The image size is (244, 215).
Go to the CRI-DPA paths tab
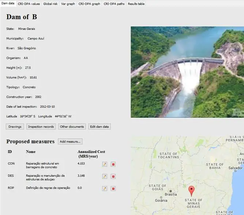[114, 3]
